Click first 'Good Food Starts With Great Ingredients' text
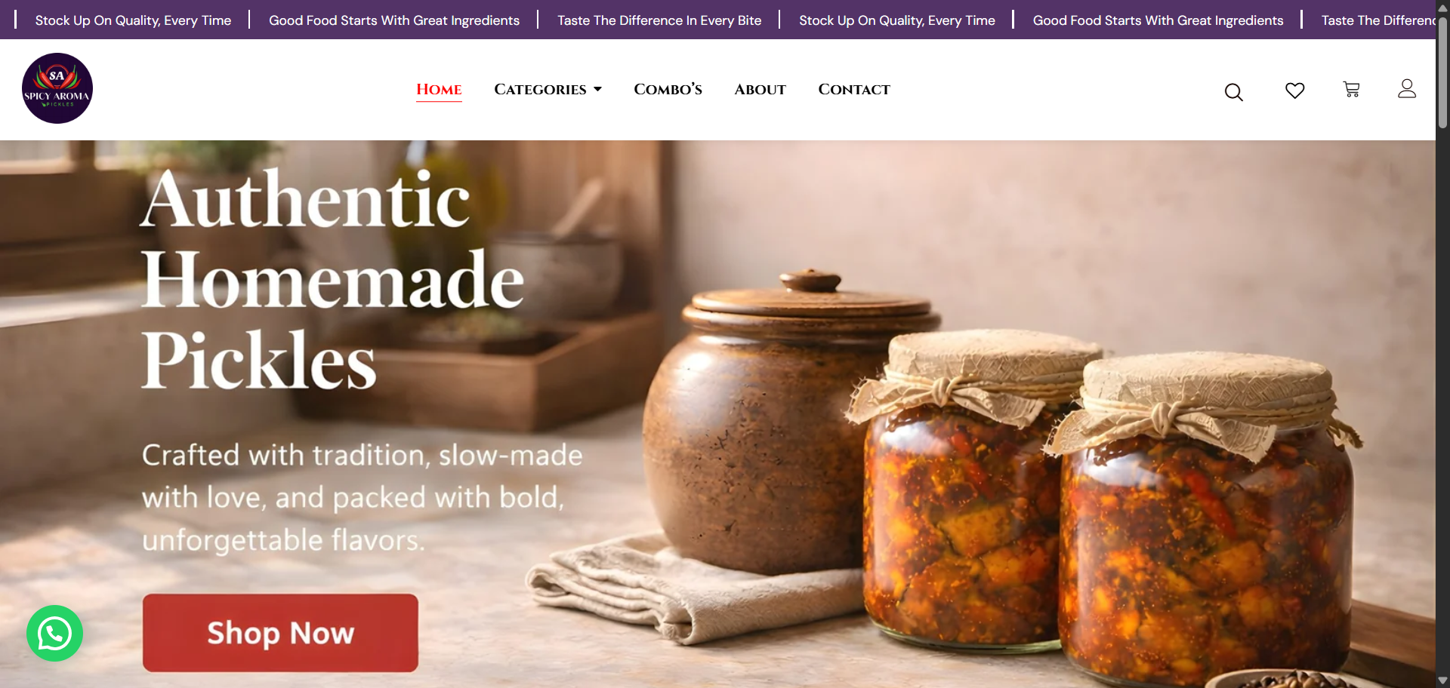1450x688 pixels. pos(394,20)
